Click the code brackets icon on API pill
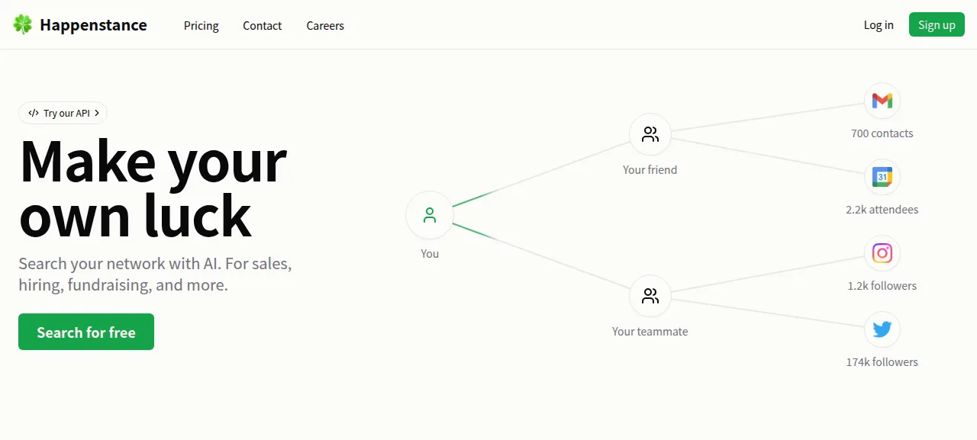Viewport: 977px width, 440px height. click(x=34, y=113)
